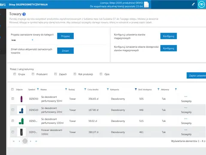Click Konfiguruj for ustawienia stanów magazynowych
This screenshot has height=155, width=206.
coord(169,36)
